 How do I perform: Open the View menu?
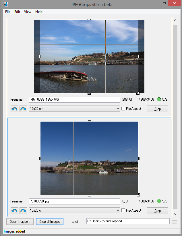pyautogui.click(x=28, y=12)
